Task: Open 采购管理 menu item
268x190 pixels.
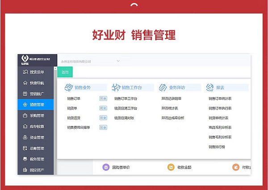Action: [x=36, y=115]
